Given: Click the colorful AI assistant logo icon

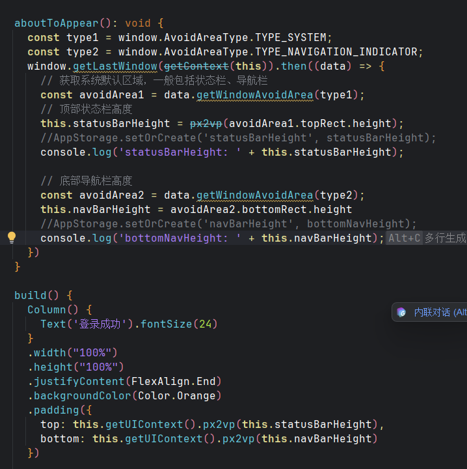Looking at the screenshot, I should [x=401, y=312].
